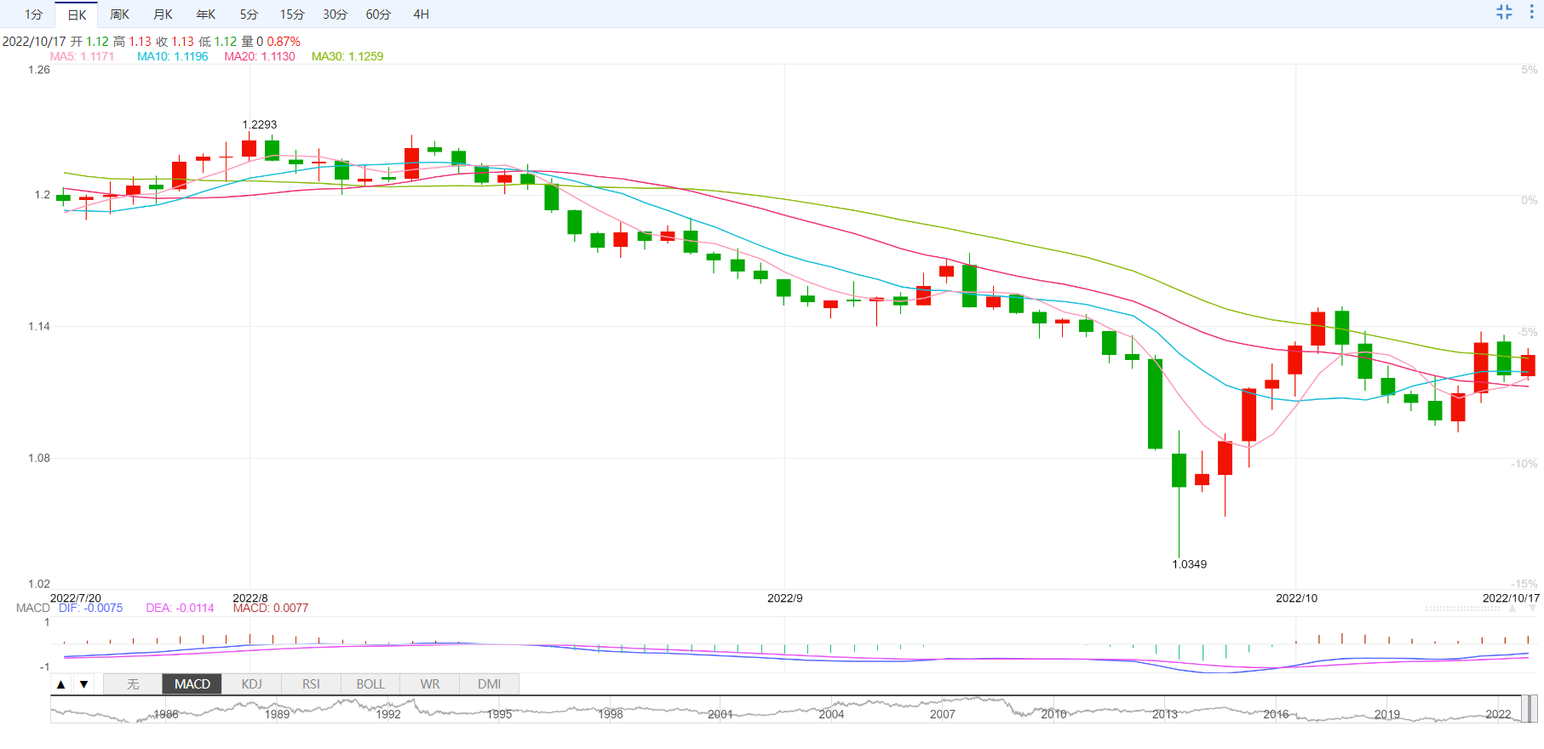
Task: Click 1995 on the overview timeline
Action: pyautogui.click(x=499, y=714)
